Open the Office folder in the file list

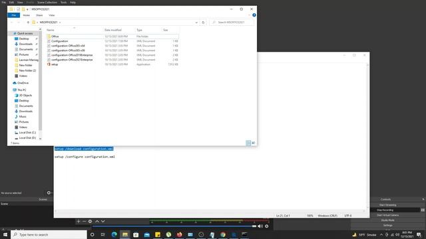coord(55,37)
